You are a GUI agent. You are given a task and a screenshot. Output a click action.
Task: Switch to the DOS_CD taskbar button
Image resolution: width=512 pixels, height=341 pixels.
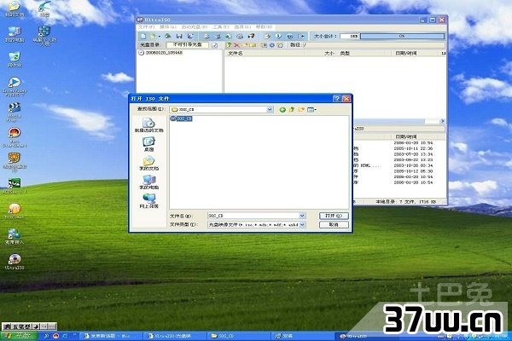(x=238, y=336)
